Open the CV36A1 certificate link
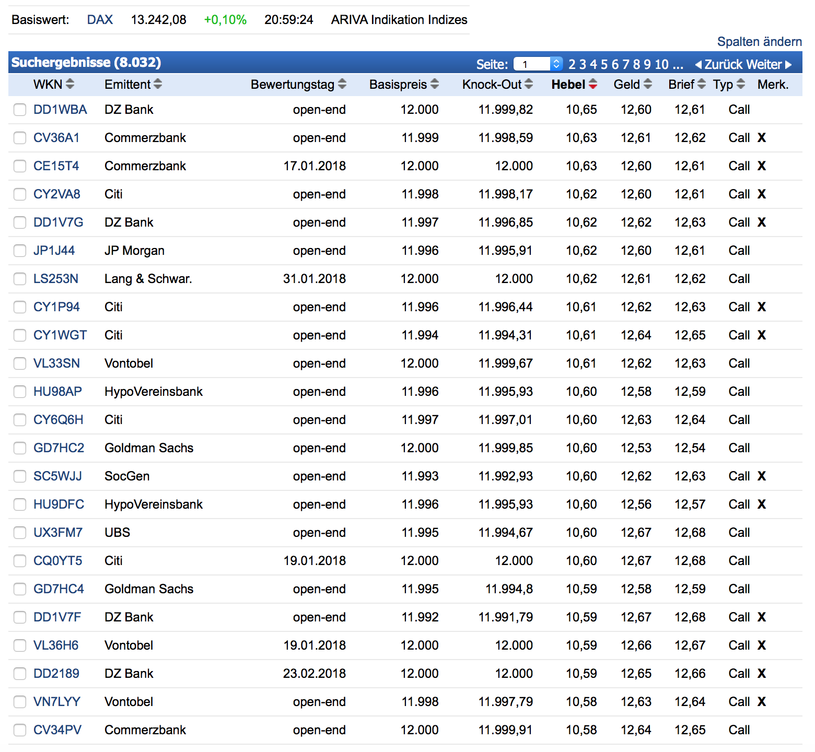 click(56, 138)
